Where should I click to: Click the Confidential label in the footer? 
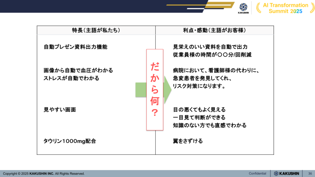(258, 174)
